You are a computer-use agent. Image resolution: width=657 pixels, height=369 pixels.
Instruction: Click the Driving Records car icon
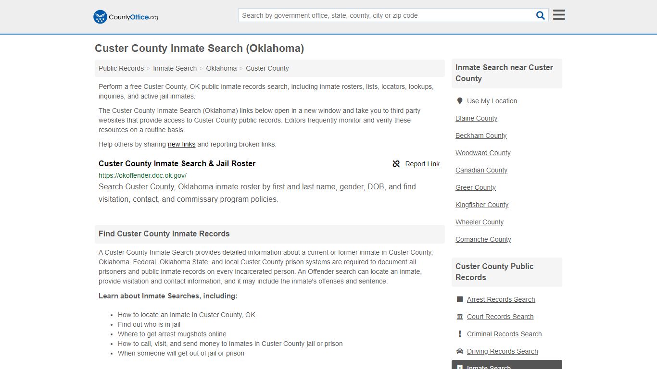pos(460,351)
